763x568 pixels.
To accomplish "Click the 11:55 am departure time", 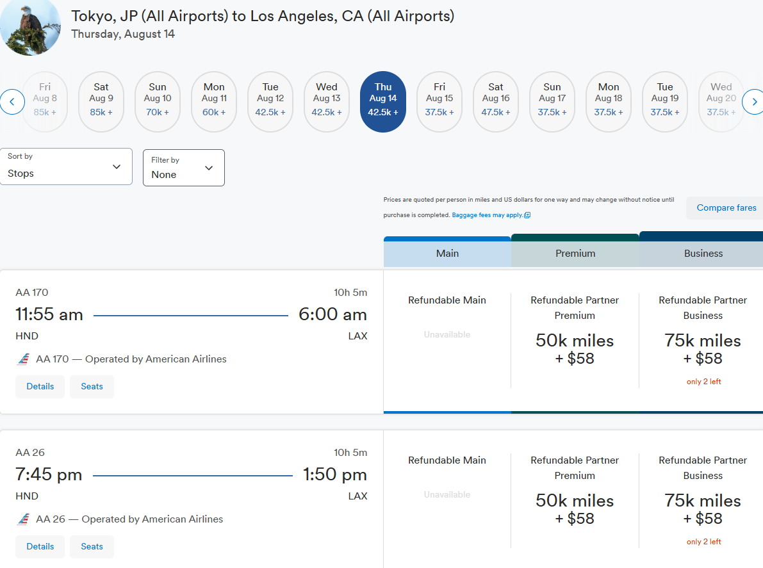I will coord(49,314).
